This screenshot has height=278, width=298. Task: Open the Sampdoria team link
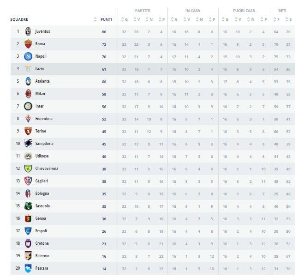pyautogui.click(x=44, y=144)
